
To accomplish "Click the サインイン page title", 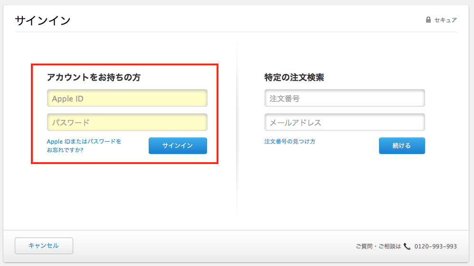I will 43,21.
